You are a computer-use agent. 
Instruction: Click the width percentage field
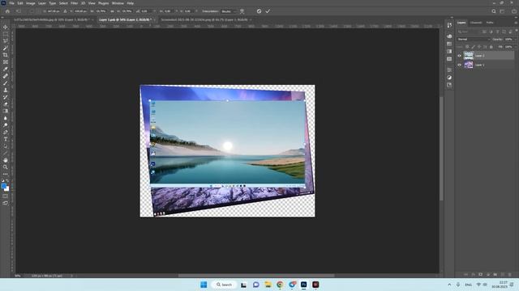point(101,11)
